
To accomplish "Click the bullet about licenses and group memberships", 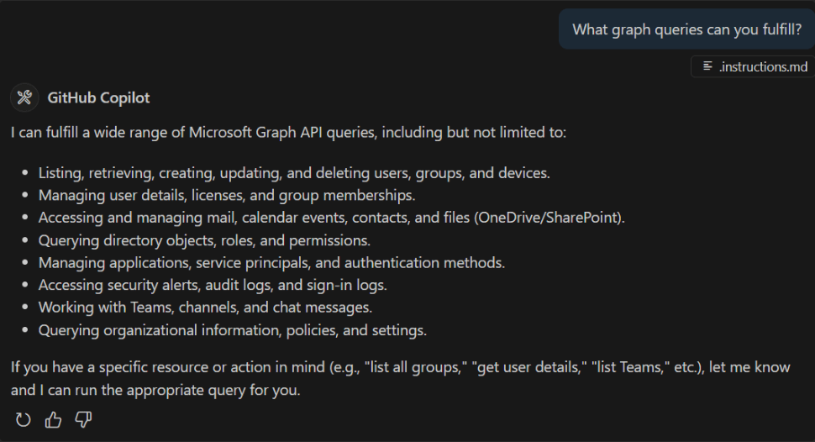I will (x=227, y=195).
